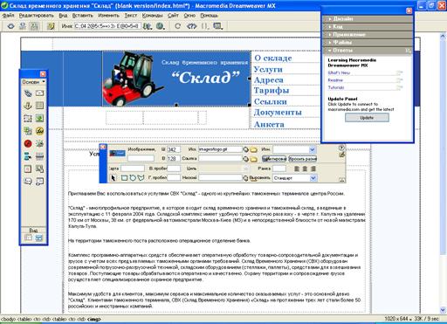Click the Insert Image icon in the Insert panel
The width and height of the screenshot is (447, 324).
coord(40,118)
